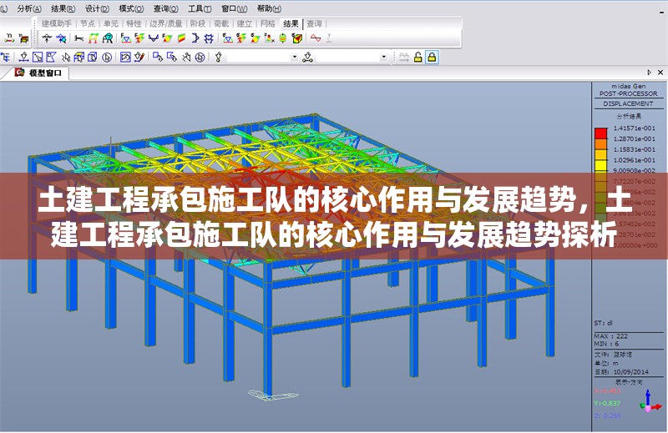Click the MAX : 222 text in legend
Viewport: 668px width, 433px height.
click(611, 336)
